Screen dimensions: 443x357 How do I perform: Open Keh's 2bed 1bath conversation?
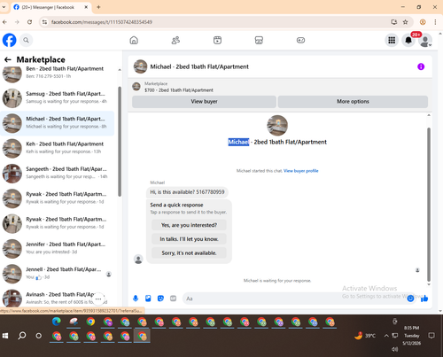point(58,149)
